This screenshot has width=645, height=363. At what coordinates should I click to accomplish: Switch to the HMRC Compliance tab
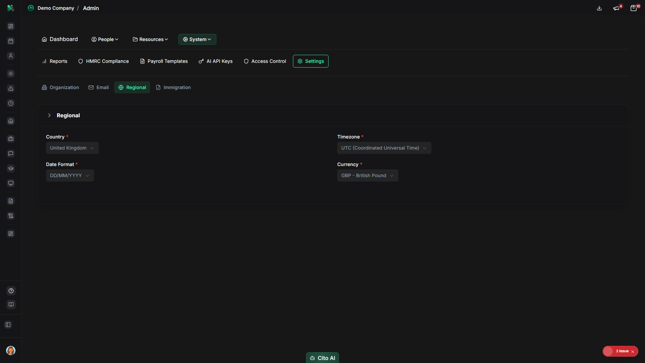[x=103, y=61]
